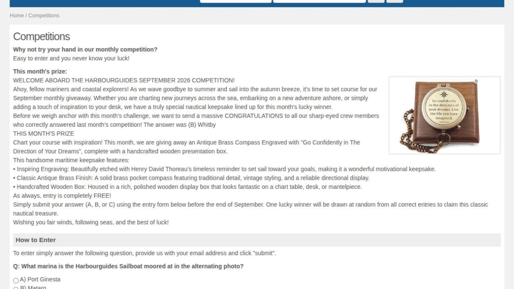Click the 'Classic Antique Brass Finish' bullet line
Screen dimensions: 514x289
tap(191, 178)
